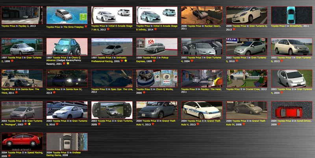Follow the Enthusia Professional Racing link
The image size is (315, 158).
point(109,59)
